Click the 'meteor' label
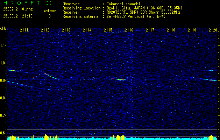The width and height of the screenshot is (220, 140). click(50, 11)
